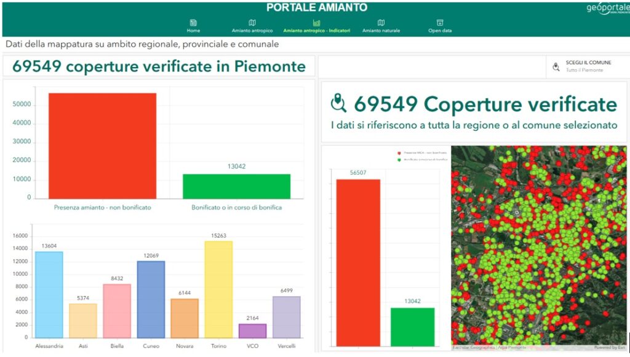This screenshot has height=357, width=630.
Task: Click the Tutto il Piemonte value
Action: 584,70
